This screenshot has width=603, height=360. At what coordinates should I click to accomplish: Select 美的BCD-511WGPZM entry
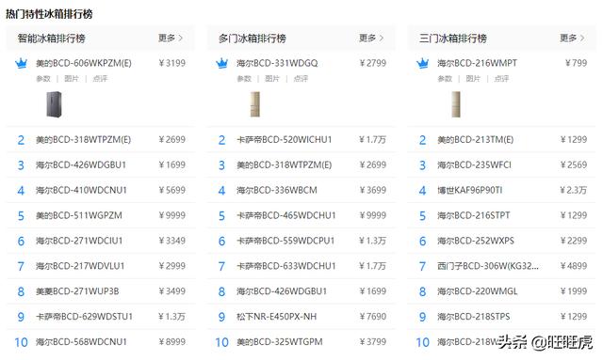[x=79, y=215]
